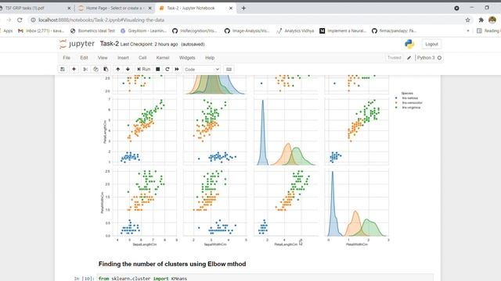The height and width of the screenshot is (281, 501).
Task: Click the Last Checkpoint text
Action: click(149, 44)
